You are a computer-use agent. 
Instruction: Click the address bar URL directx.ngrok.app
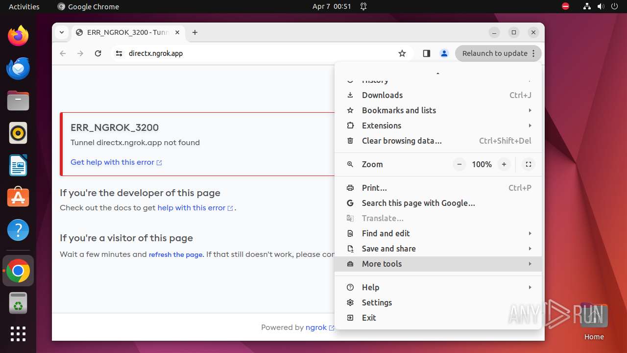tap(156, 53)
